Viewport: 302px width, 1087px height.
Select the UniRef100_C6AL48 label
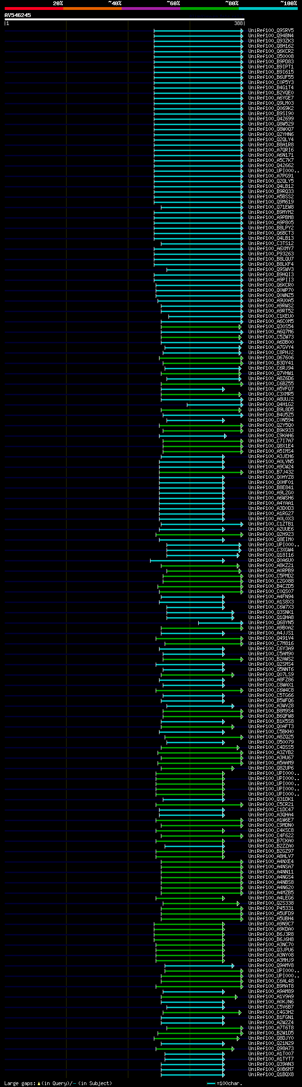271,981
